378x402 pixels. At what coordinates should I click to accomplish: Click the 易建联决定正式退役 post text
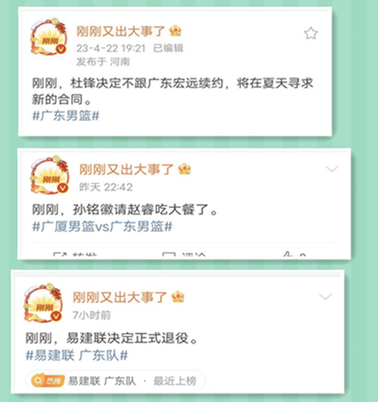coord(112,338)
